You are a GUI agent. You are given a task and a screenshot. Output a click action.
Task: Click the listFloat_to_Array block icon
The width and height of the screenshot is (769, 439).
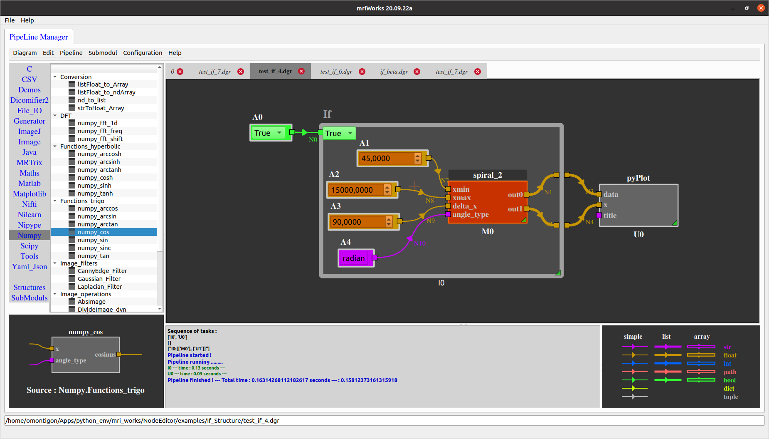(72, 84)
